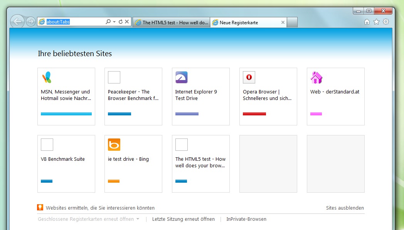Close the Neue Registerkarte tab

point(283,22)
